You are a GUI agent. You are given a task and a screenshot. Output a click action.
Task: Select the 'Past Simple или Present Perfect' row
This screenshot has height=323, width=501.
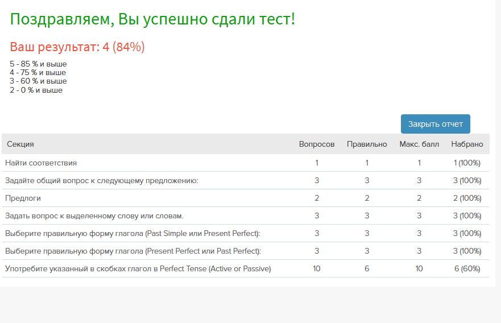[246, 233]
